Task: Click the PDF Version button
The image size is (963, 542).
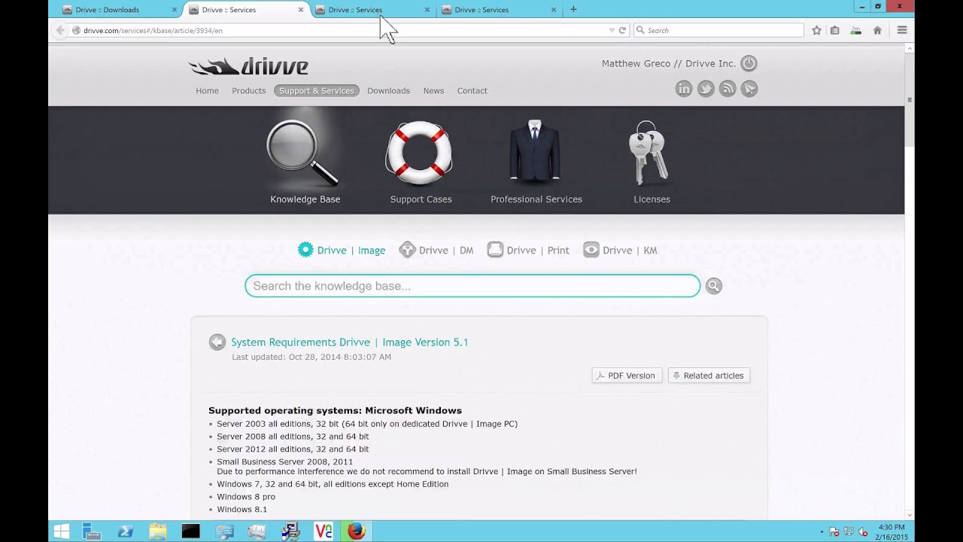Action: (x=627, y=376)
